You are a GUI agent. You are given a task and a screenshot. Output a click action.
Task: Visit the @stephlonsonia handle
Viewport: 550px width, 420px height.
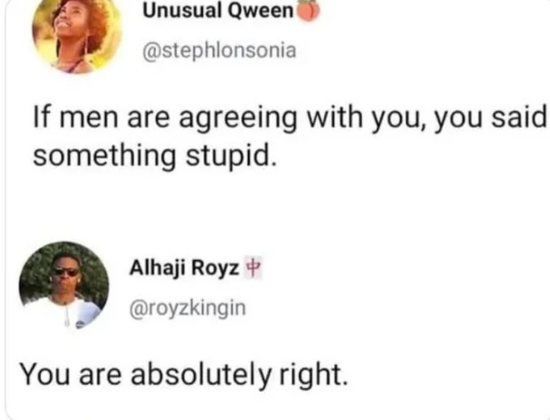pyautogui.click(x=218, y=51)
